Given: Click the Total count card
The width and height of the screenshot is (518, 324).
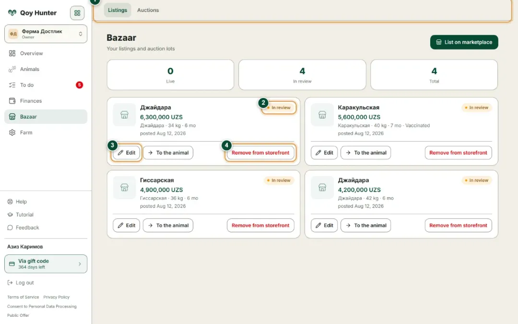Looking at the screenshot, I should pos(434,75).
